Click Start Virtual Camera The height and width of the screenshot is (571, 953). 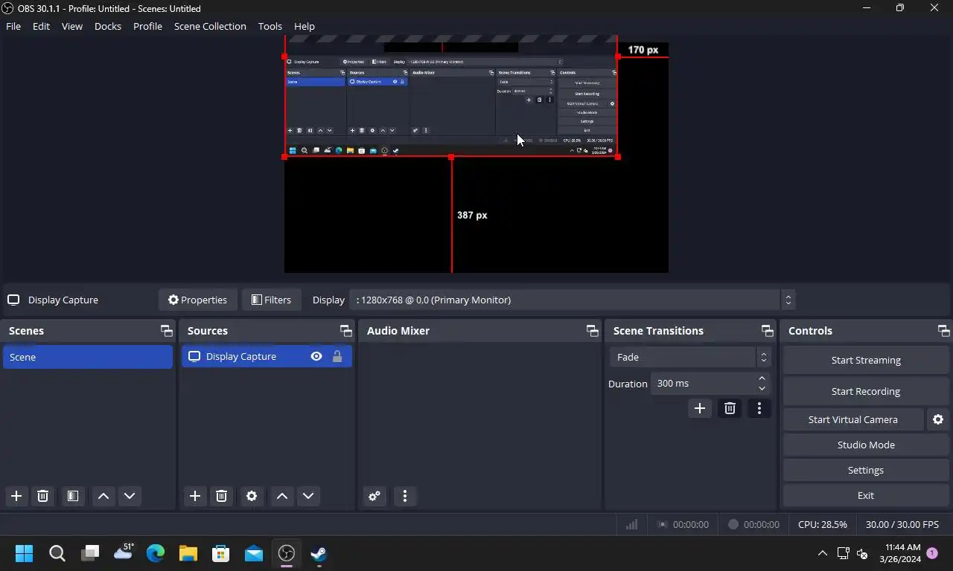[x=853, y=419]
